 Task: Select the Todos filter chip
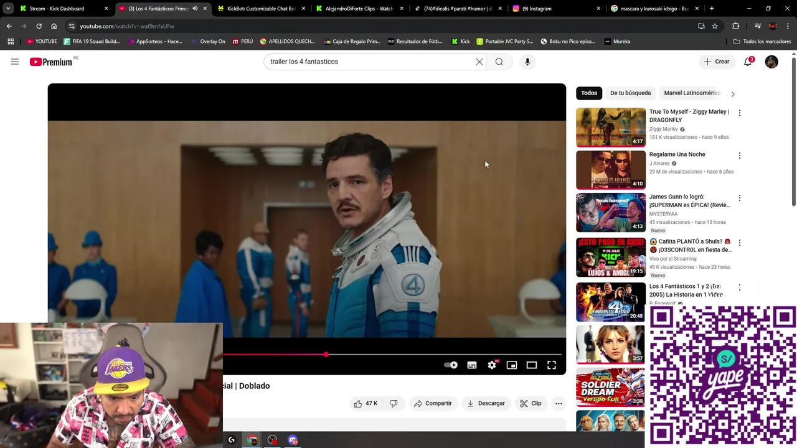(x=589, y=93)
